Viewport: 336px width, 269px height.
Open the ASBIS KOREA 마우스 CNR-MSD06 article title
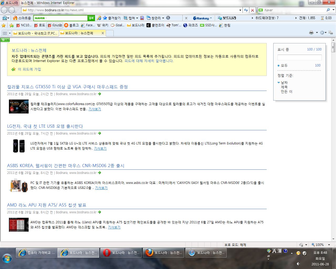[x=66, y=166]
